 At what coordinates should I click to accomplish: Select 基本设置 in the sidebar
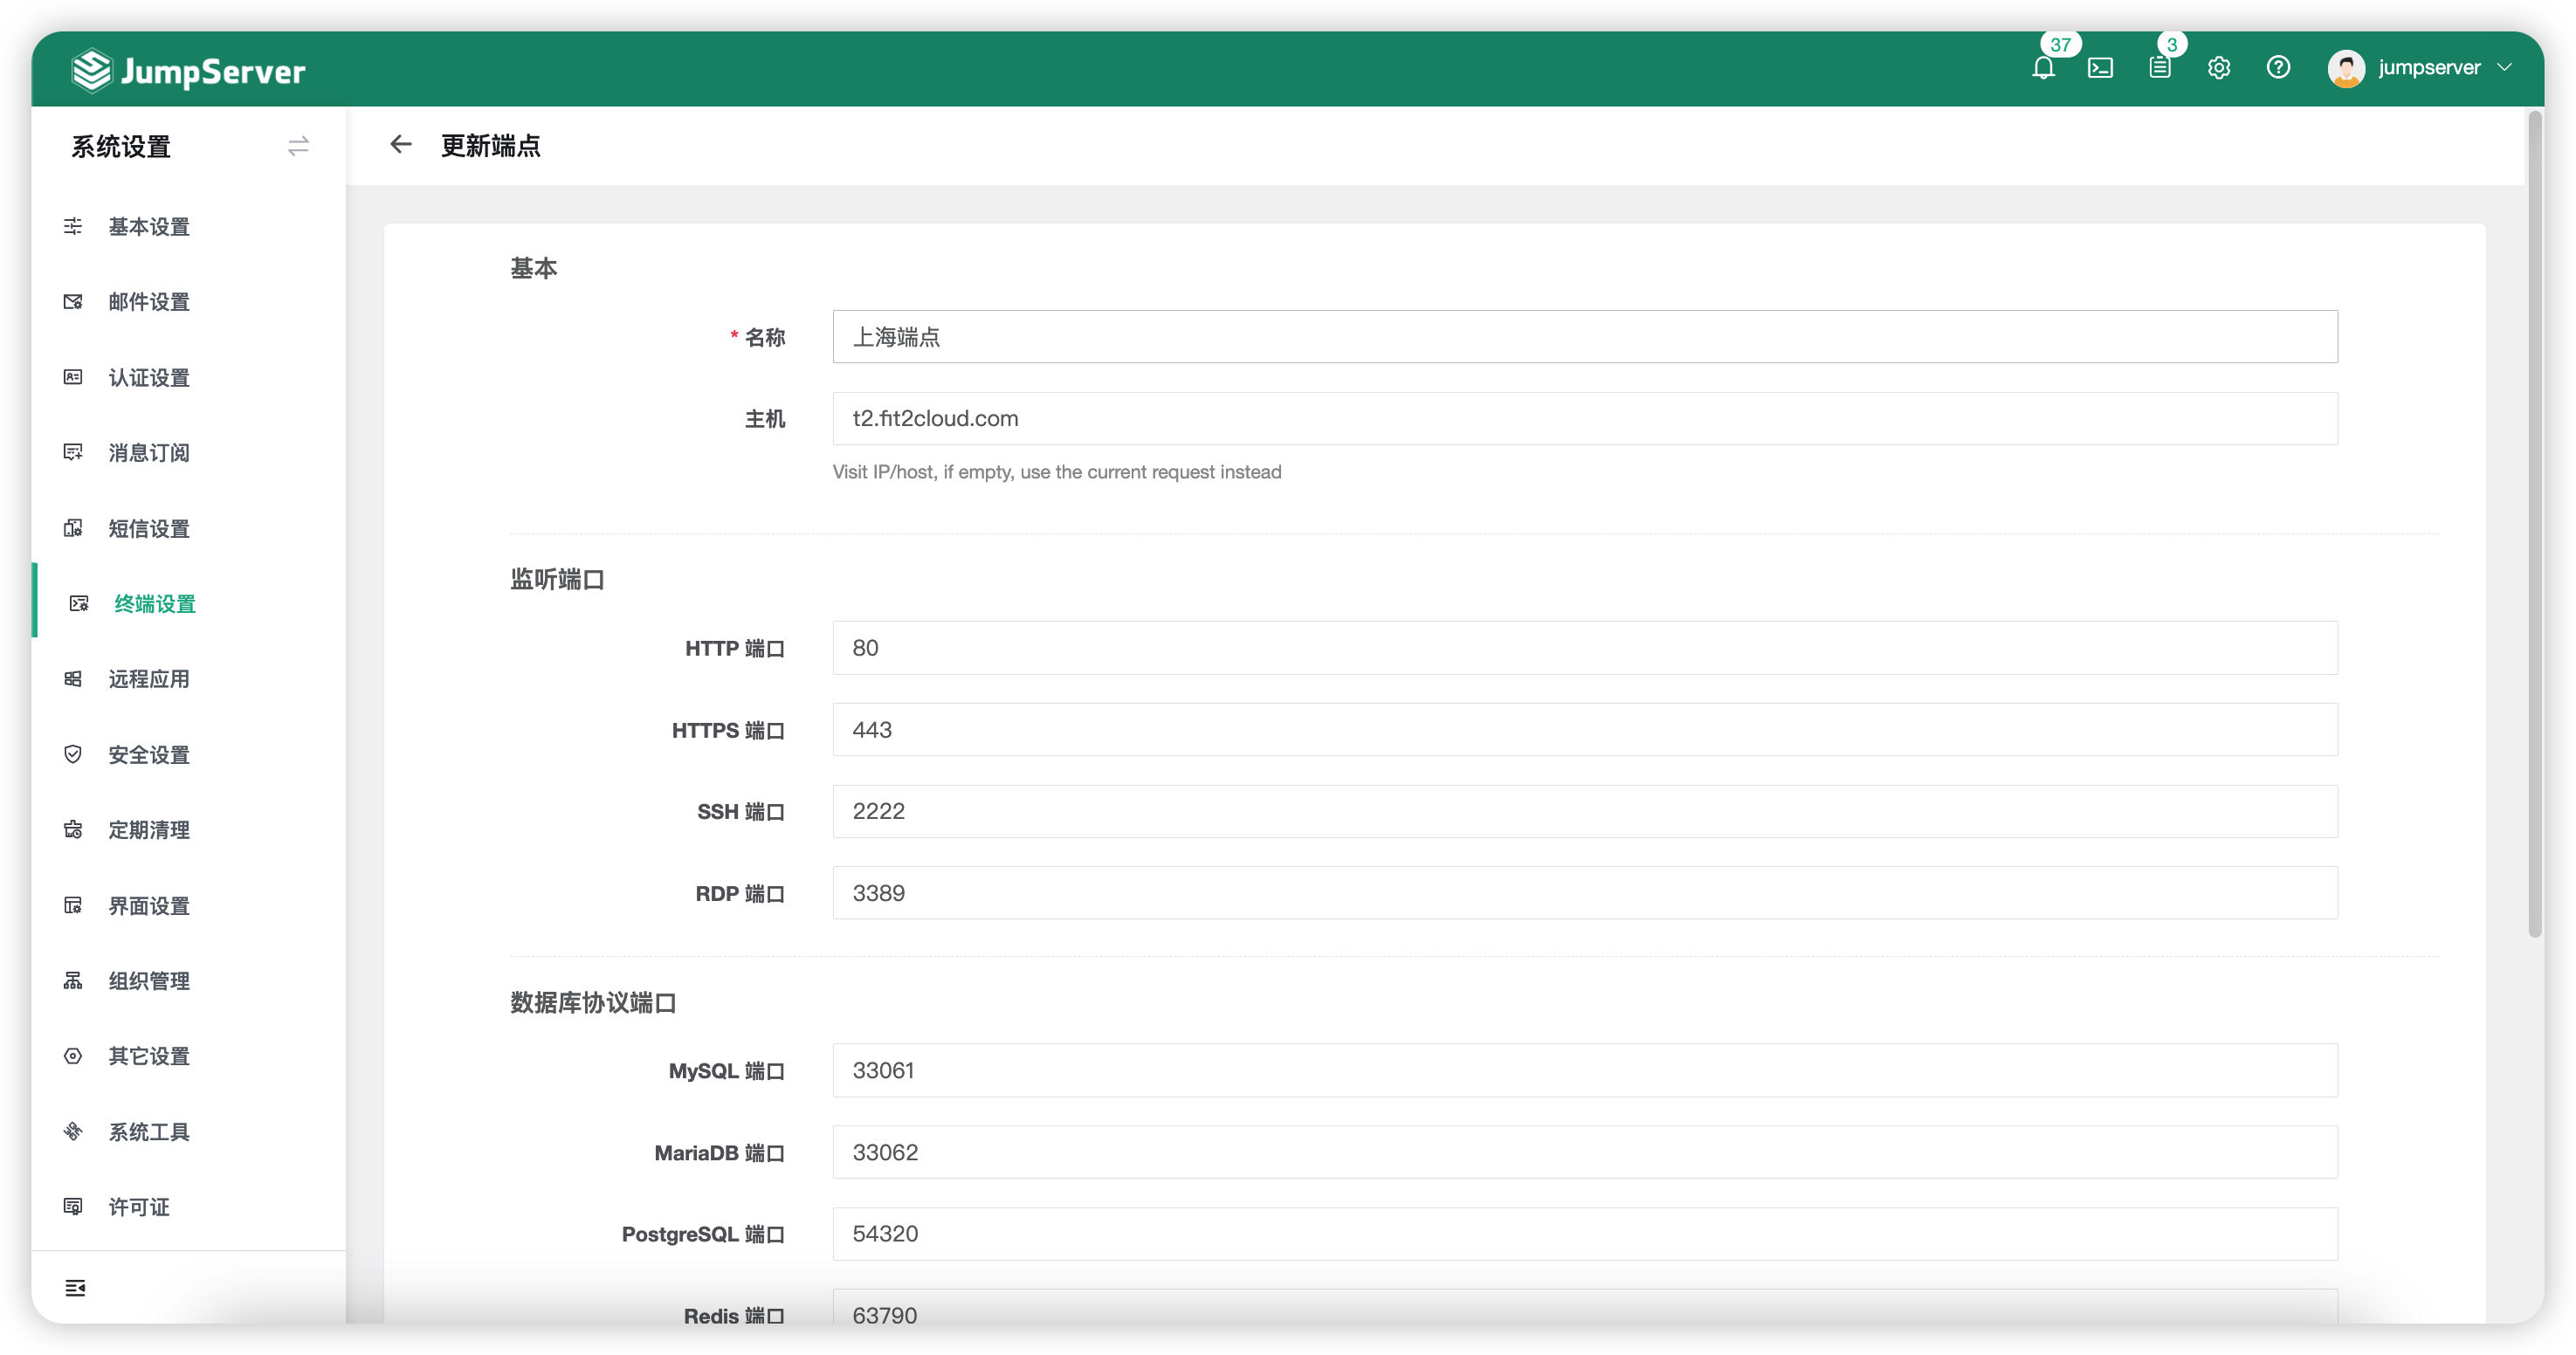coord(149,227)
